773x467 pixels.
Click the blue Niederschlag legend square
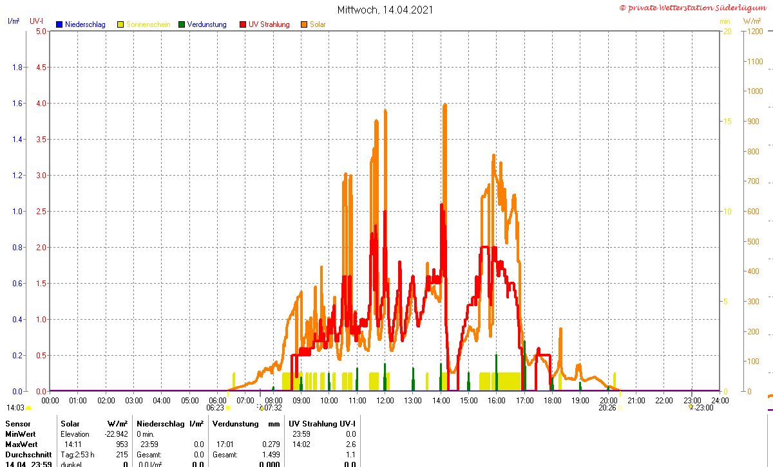point(59,24)
